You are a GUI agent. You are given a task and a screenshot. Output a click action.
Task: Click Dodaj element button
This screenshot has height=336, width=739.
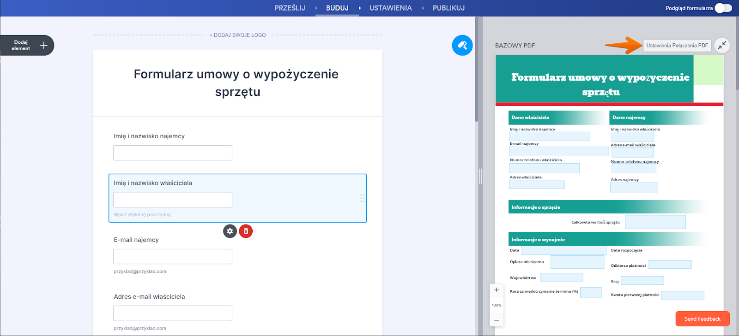(x=27, y=45)
